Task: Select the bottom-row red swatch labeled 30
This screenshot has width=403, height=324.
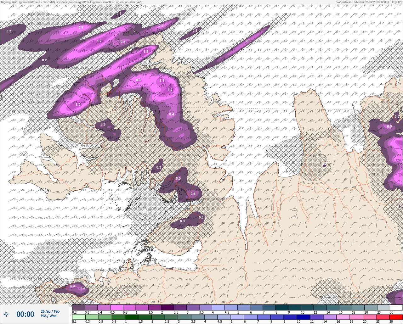Action: coord(396,317)
